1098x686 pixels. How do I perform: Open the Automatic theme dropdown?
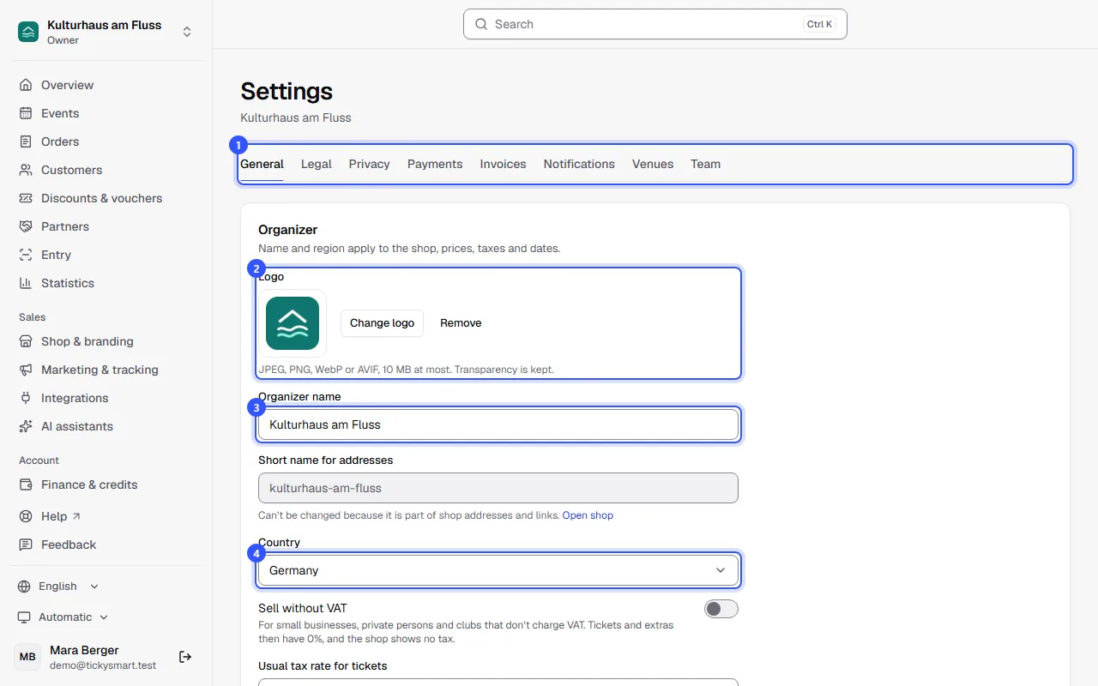tap(63, 617)
